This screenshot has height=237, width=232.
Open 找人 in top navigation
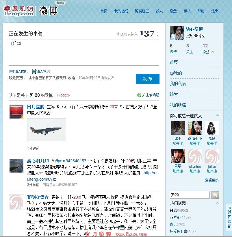(159, 11)
